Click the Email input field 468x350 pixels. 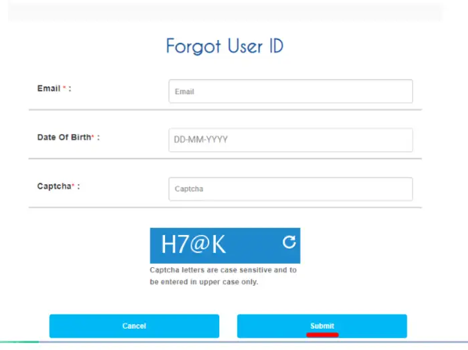[290, 92]
